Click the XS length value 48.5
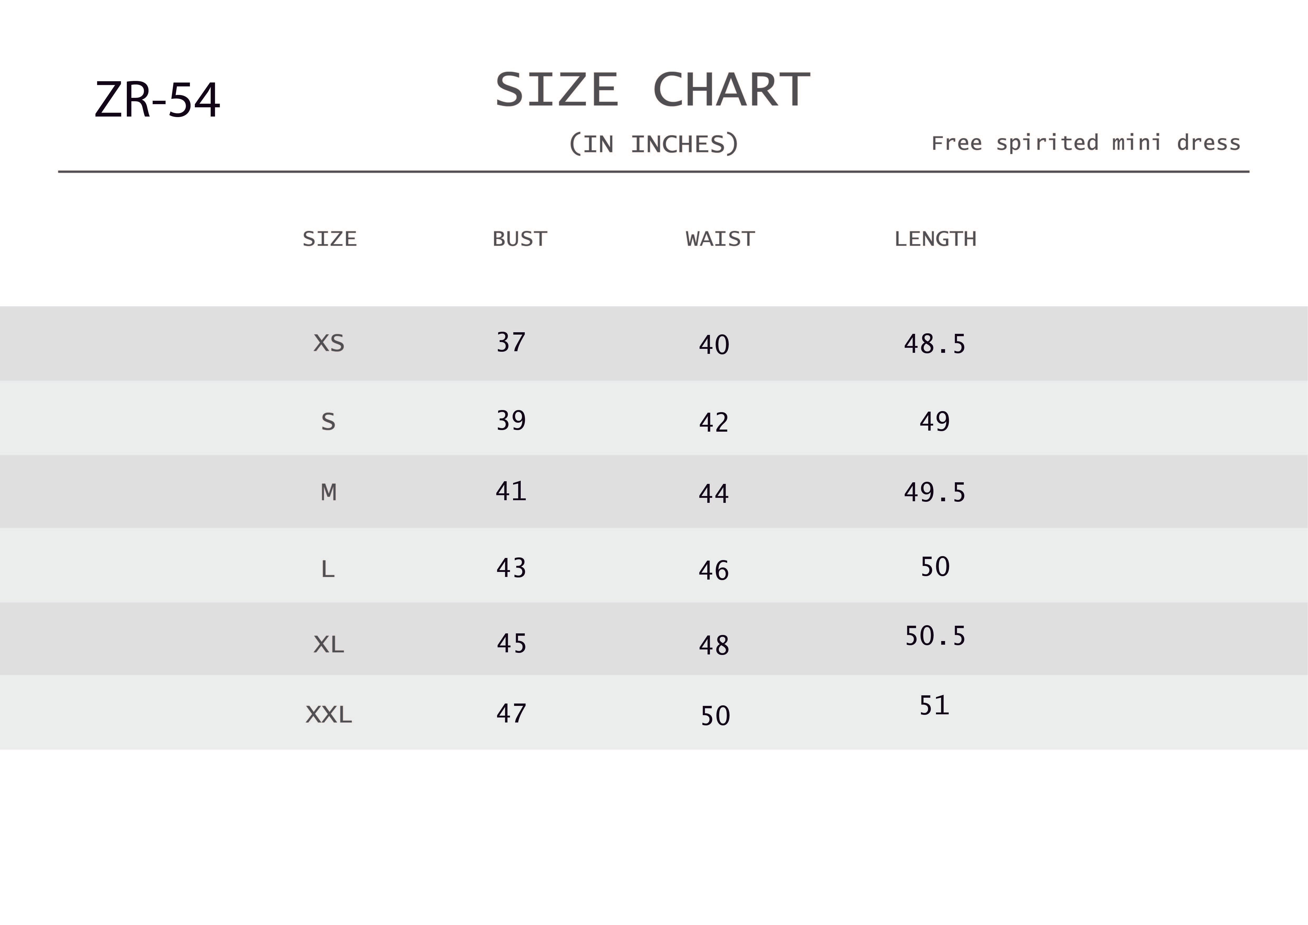This screenshot has width=1308, height=925. tap(935, 344)
